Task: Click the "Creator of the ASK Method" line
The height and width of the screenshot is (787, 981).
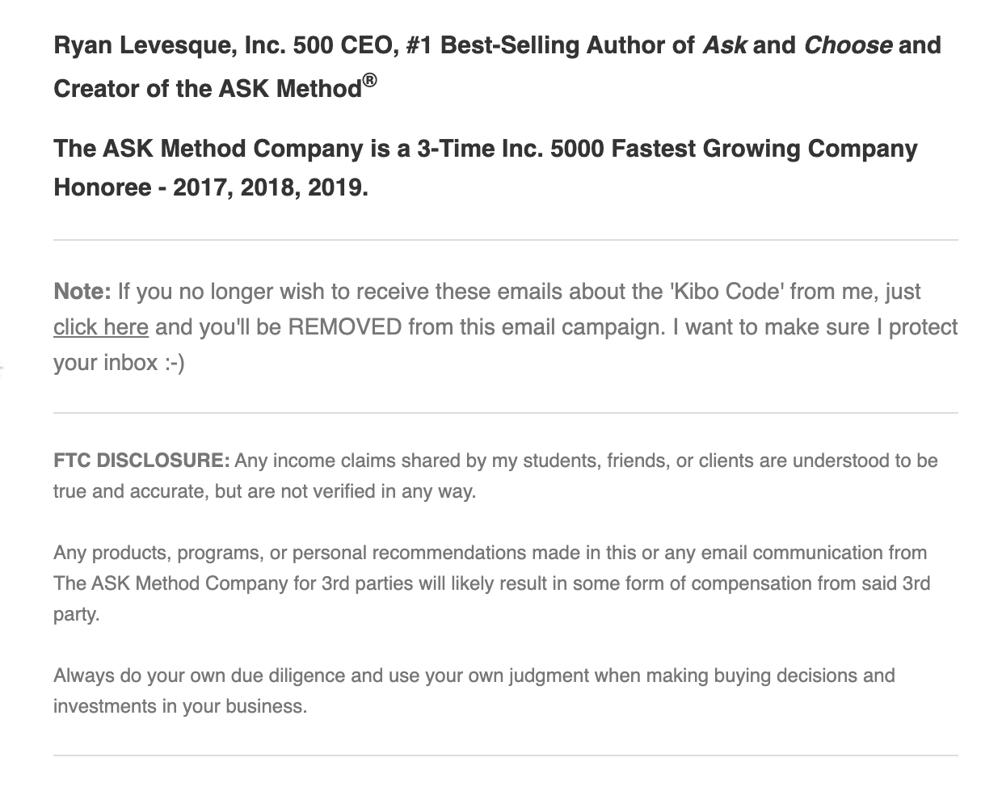Action: [x=215, y=86]
